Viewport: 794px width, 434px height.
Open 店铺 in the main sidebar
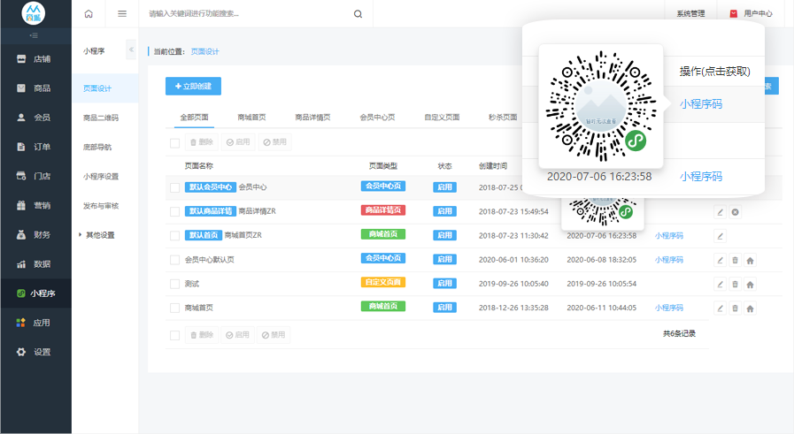click(35, 59)
